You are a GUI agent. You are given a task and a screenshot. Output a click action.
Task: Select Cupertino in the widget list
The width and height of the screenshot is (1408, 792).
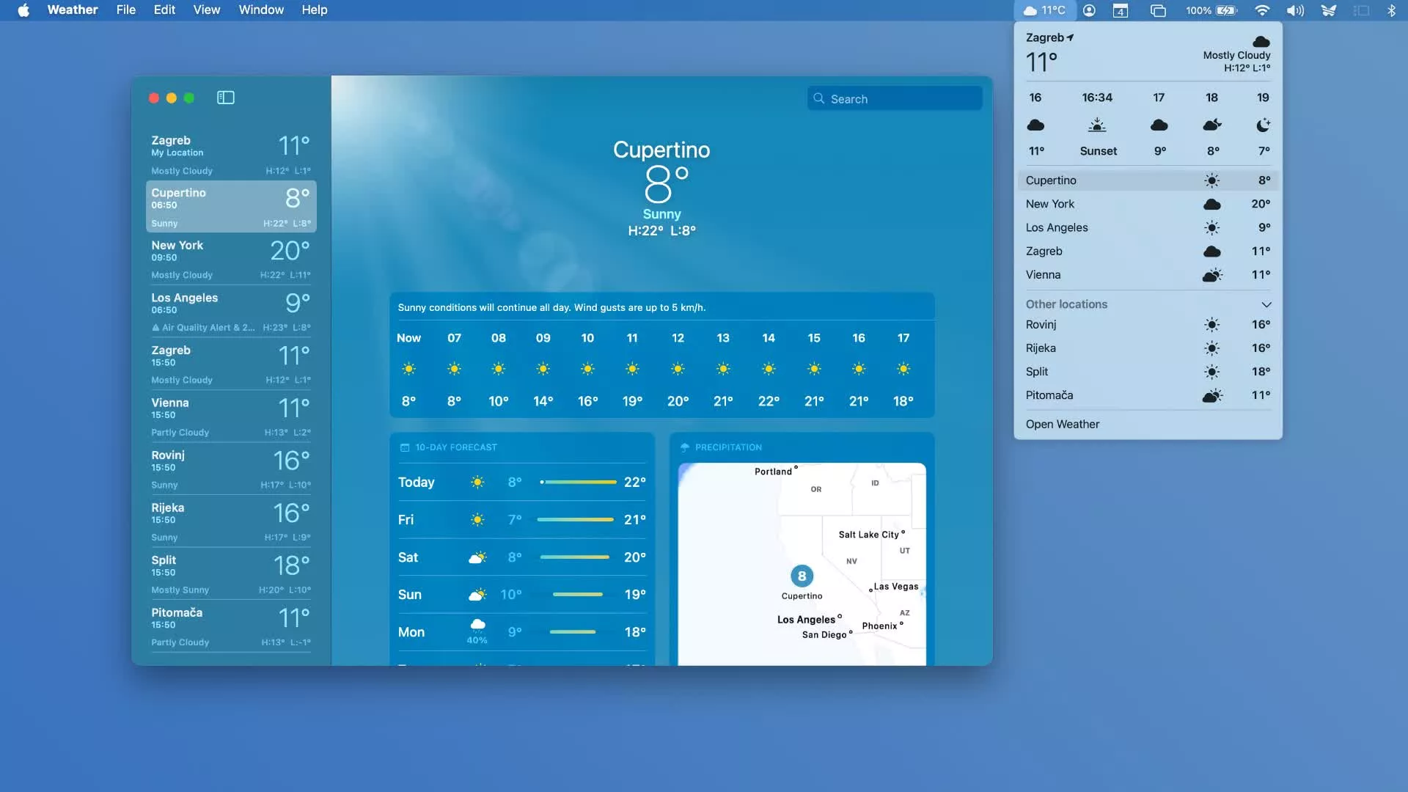pos(1148,180)
